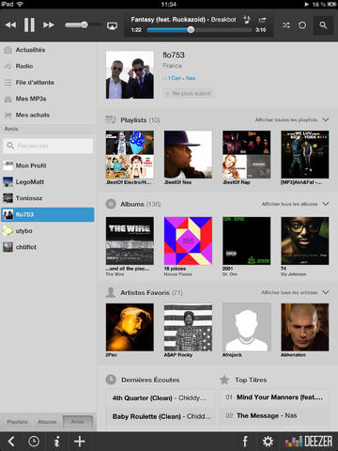Open info icon in bottom bar
Screen dimensions: 338x451
[56, 442]
